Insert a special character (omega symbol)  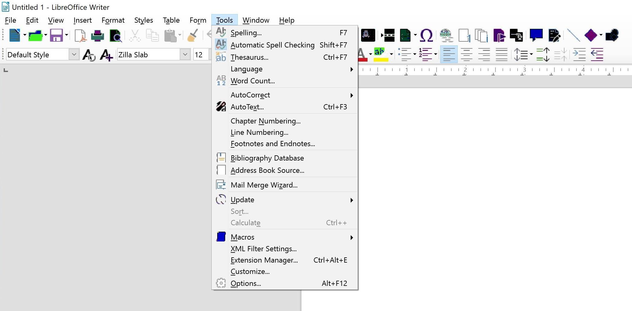point(426,35)
